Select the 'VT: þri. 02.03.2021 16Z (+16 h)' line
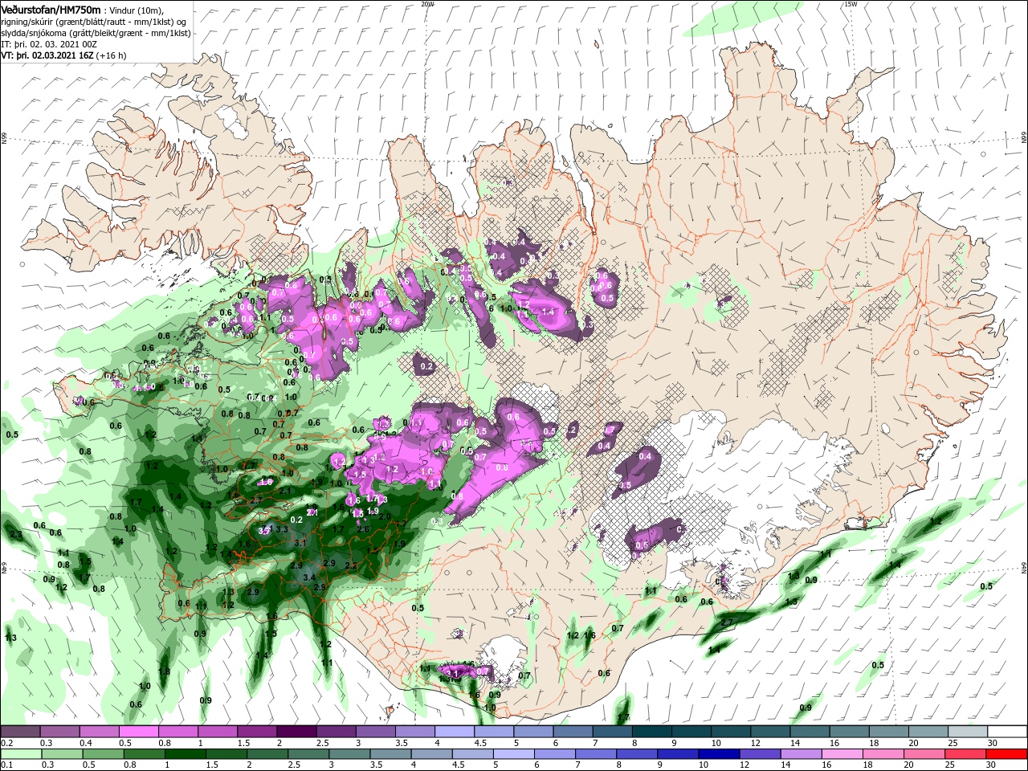This screenshot has height=771, width=1028. pyautogui.click(x=64, y=55)
